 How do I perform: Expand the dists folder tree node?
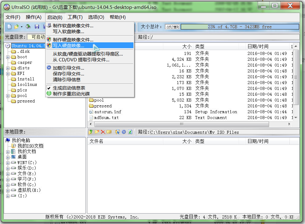pos(8,68)
